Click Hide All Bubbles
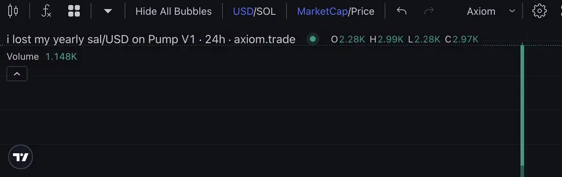Viewport: 562px width, 177px height. tap(173, 11)
